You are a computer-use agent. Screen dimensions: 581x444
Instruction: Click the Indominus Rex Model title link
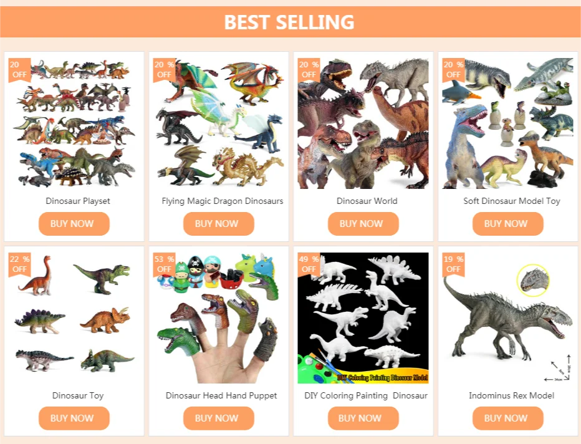pyautogui.click(x=511, y=395)
